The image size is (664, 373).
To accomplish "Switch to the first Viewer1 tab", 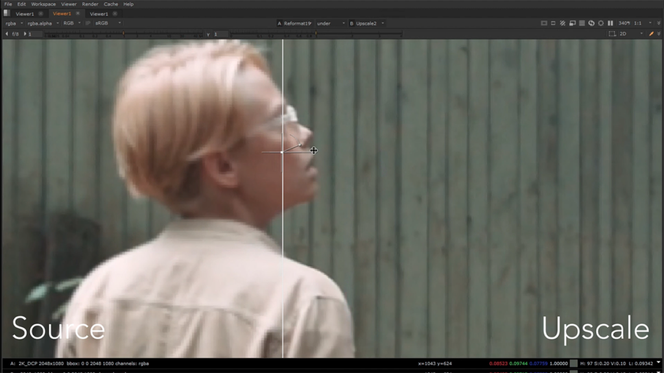I will (x=25, y=14).
